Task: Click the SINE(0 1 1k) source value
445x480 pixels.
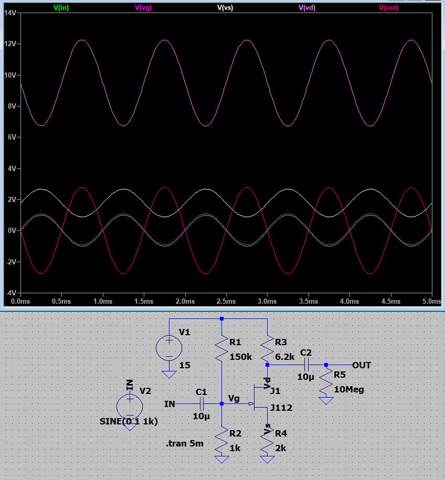Action: point(129,421)
